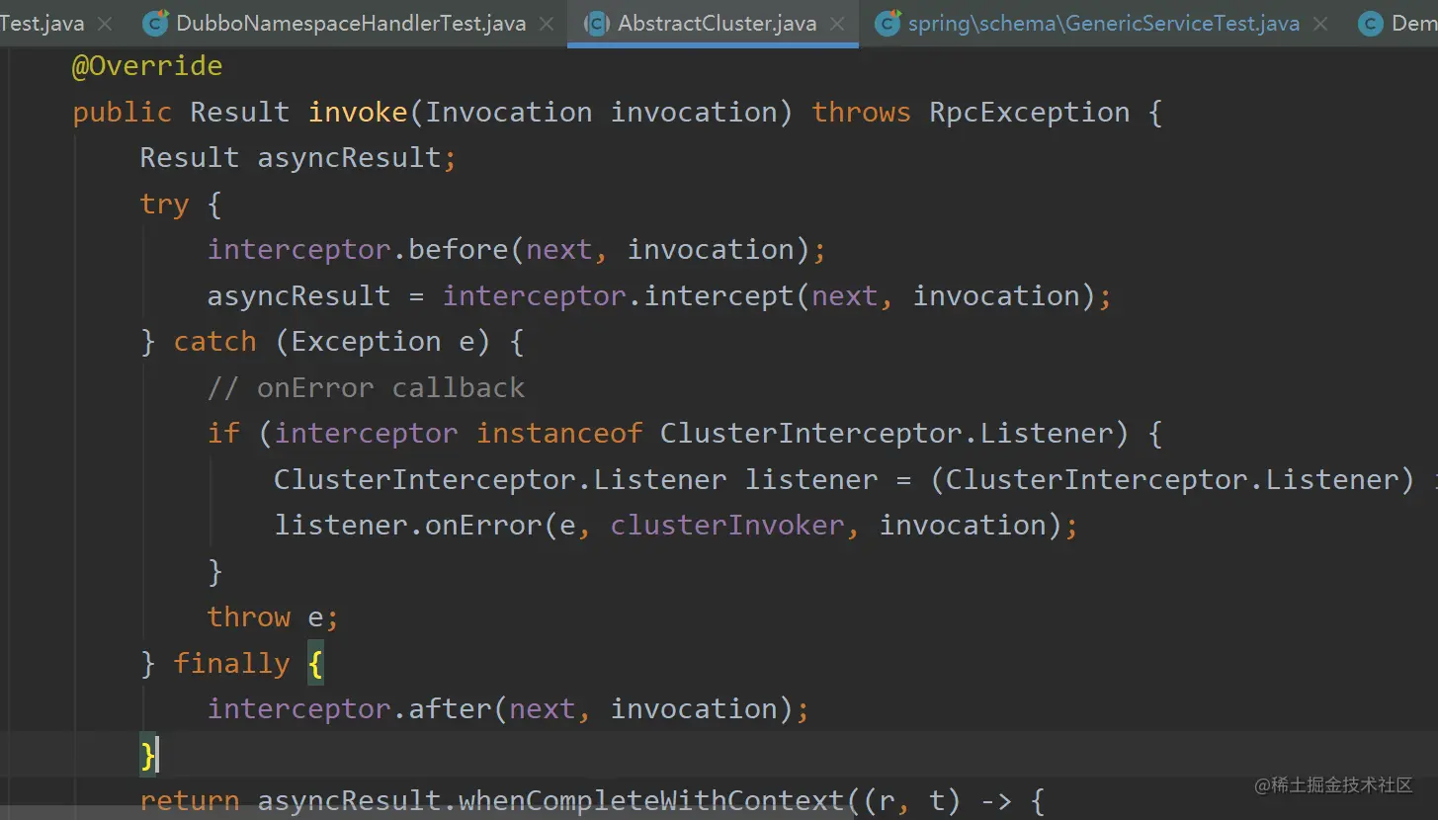1438x820 pixels.
Task: Click the highlighted opening brace after finally
Action: point(315,664)
